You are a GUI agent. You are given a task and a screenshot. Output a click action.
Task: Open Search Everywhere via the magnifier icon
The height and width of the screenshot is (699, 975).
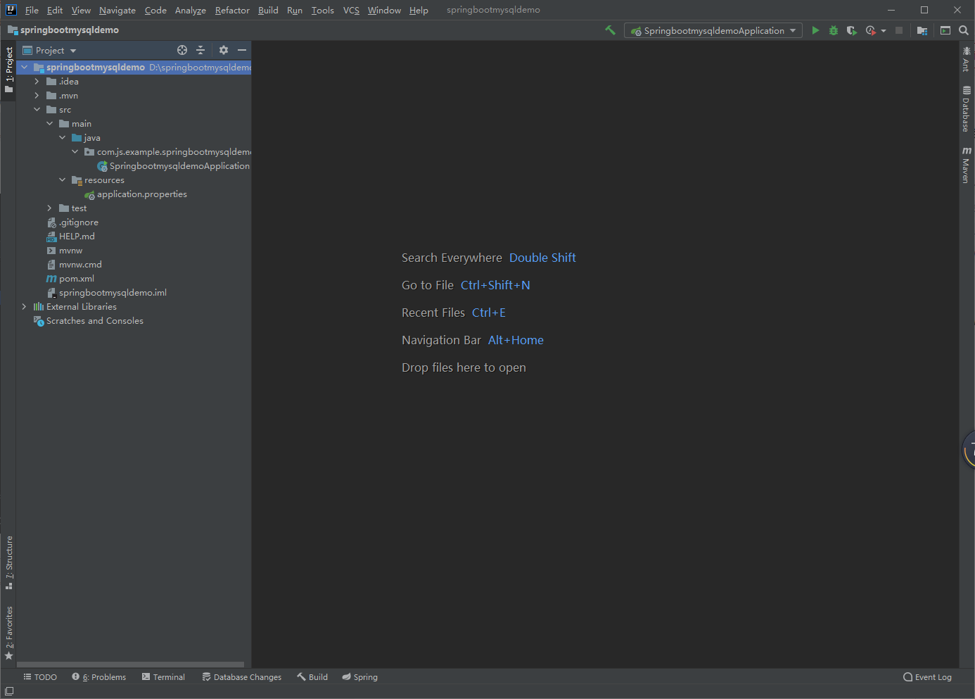[964, 30]
